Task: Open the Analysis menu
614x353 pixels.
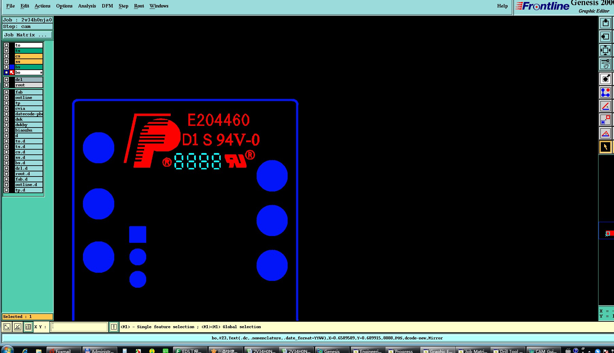Action: click(x=87, y=6)
